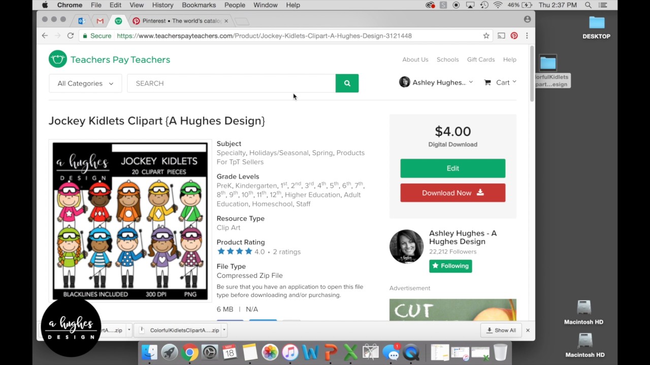The image size is (650, 365).
Task: Launch Microsoft Word from dock
Action: tap(310, 351)
